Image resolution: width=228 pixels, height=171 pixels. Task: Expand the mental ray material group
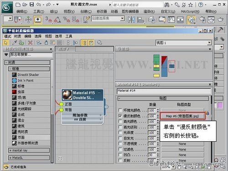coord(29,150)
